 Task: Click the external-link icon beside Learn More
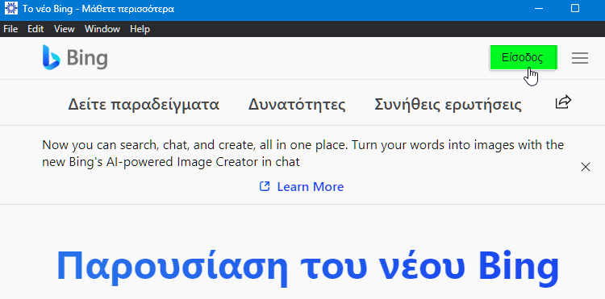(x=265, y=186)
